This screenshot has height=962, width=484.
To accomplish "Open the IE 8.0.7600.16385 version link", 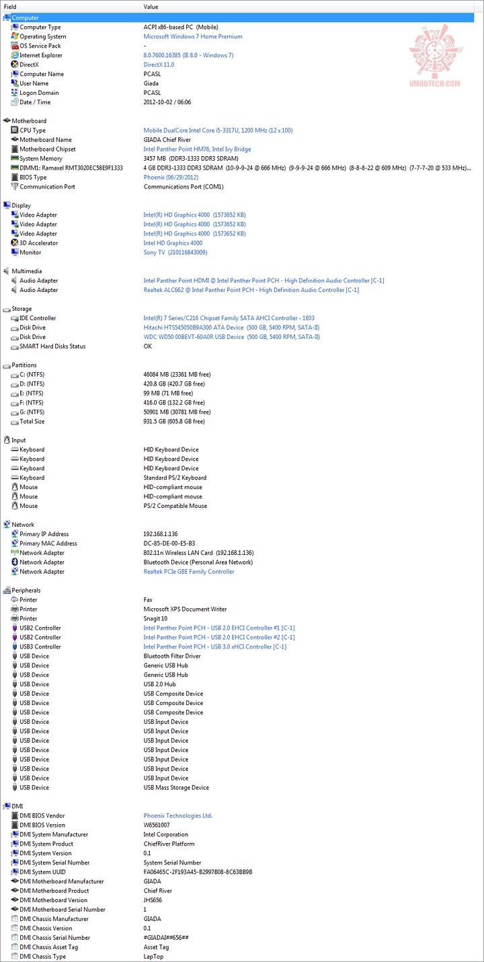I will (188, 55).
